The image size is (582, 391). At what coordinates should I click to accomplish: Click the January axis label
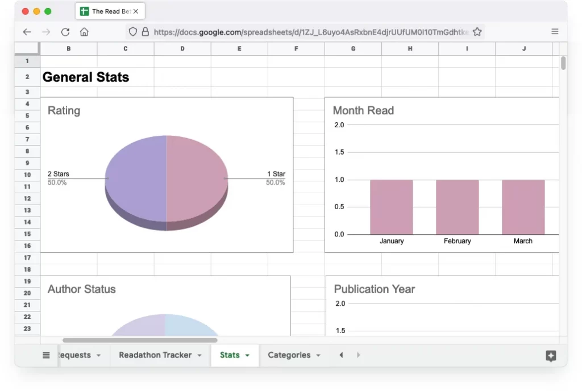coord(392,241)
